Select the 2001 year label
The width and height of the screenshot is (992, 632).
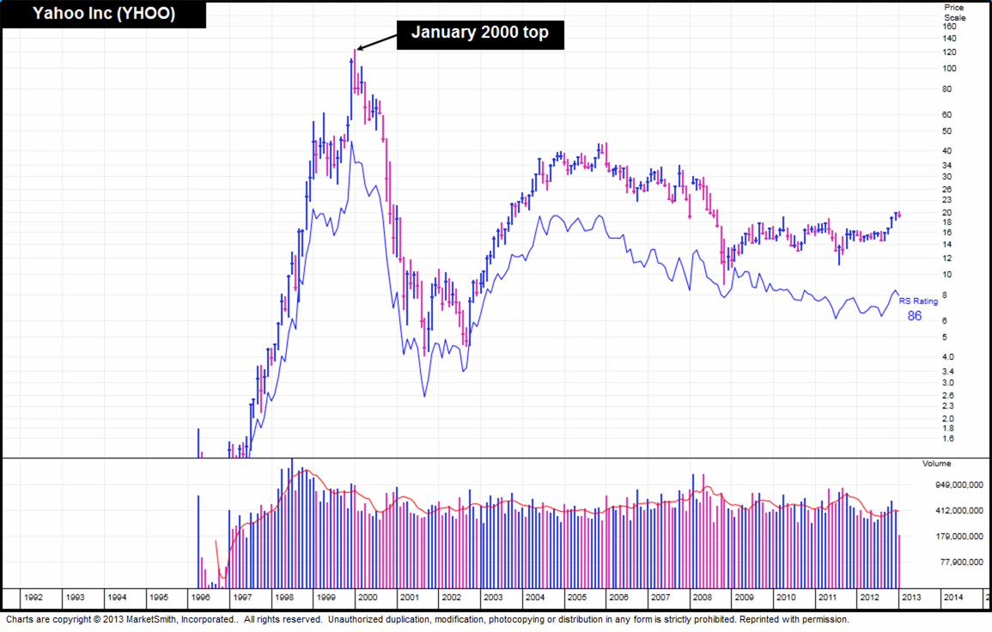pos(410,597)
